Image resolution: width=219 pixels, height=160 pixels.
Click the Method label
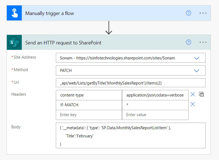(21, 70)
